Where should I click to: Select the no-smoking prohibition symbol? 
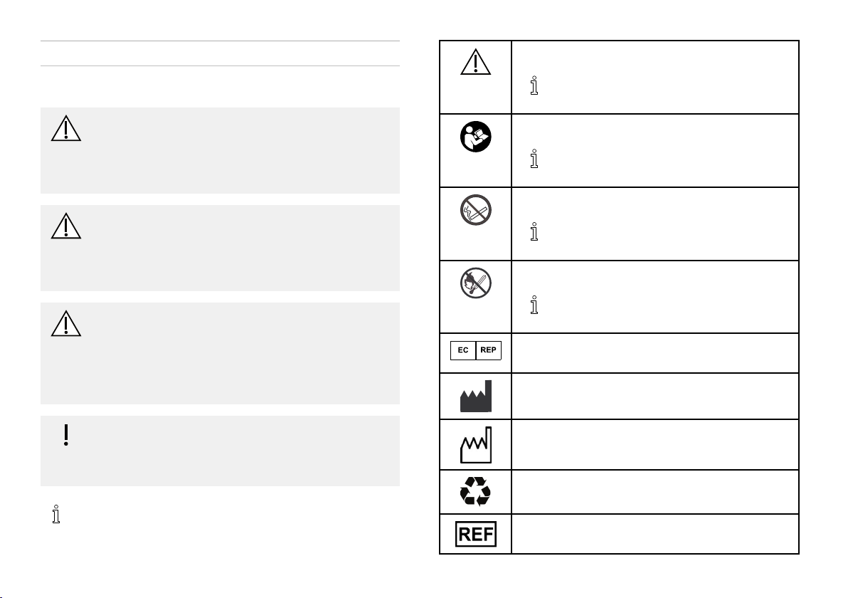[x=475, y=210]
